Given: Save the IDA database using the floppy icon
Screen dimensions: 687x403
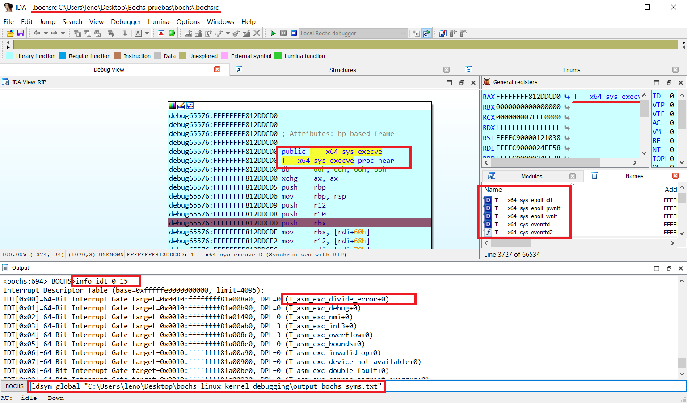Looking at the screenshot, I should [21, 33].
